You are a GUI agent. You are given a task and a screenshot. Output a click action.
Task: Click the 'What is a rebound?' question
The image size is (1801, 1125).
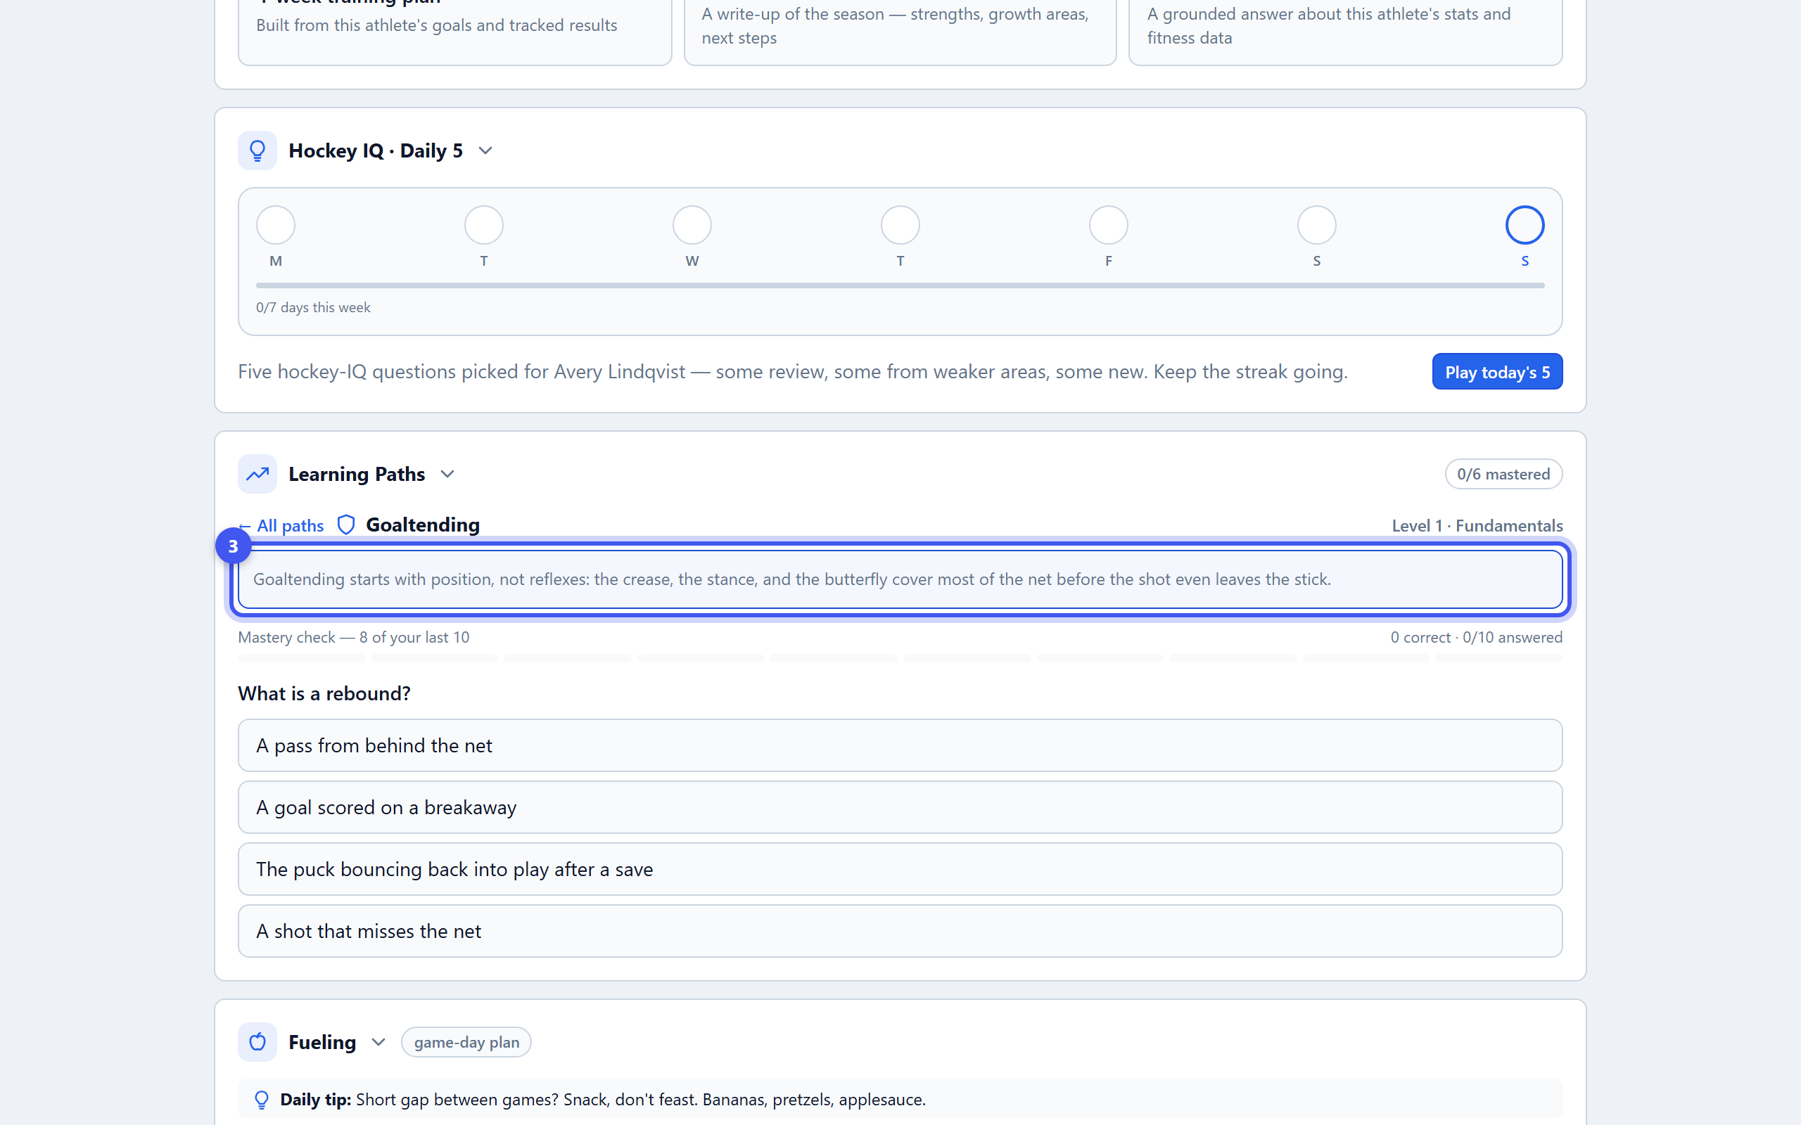[x=324, y=693]
